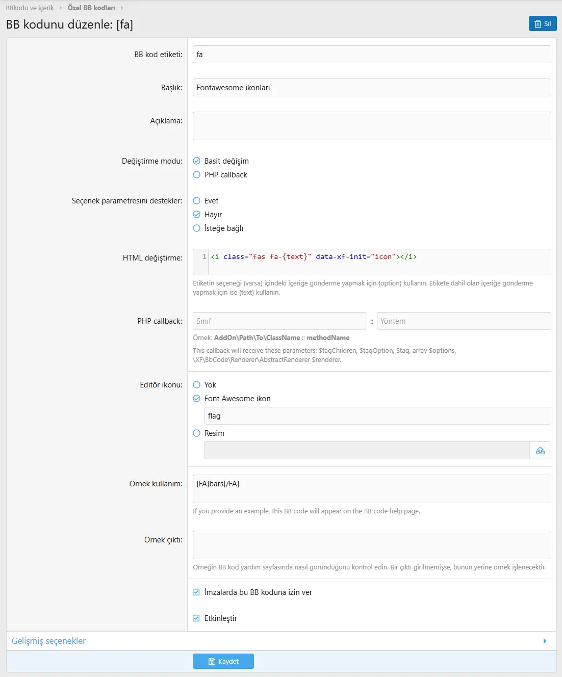Open the Gelişmiş seçenekler section header
Image resolution: width=562 pixels, height=677 pixels.
tap(281, 641)
